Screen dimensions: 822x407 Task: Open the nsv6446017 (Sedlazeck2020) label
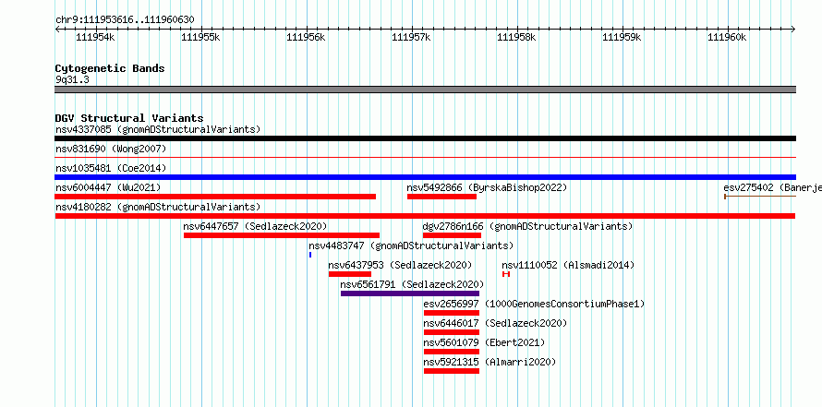tap(495, 323)
